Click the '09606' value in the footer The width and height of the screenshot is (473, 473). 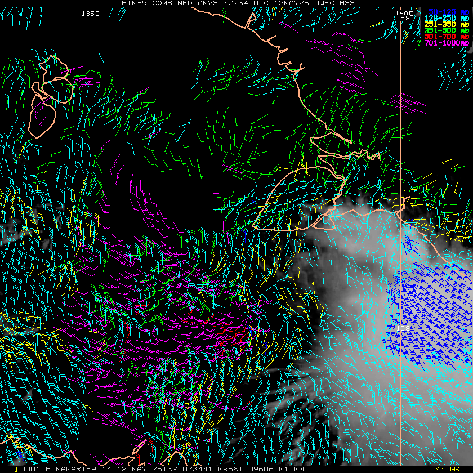[x=261, y=469]
